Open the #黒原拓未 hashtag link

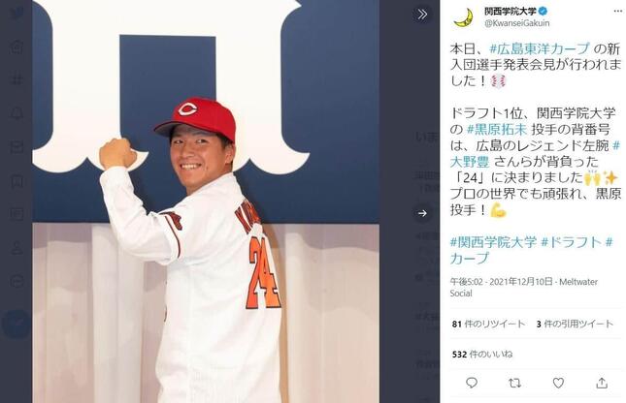497,129
